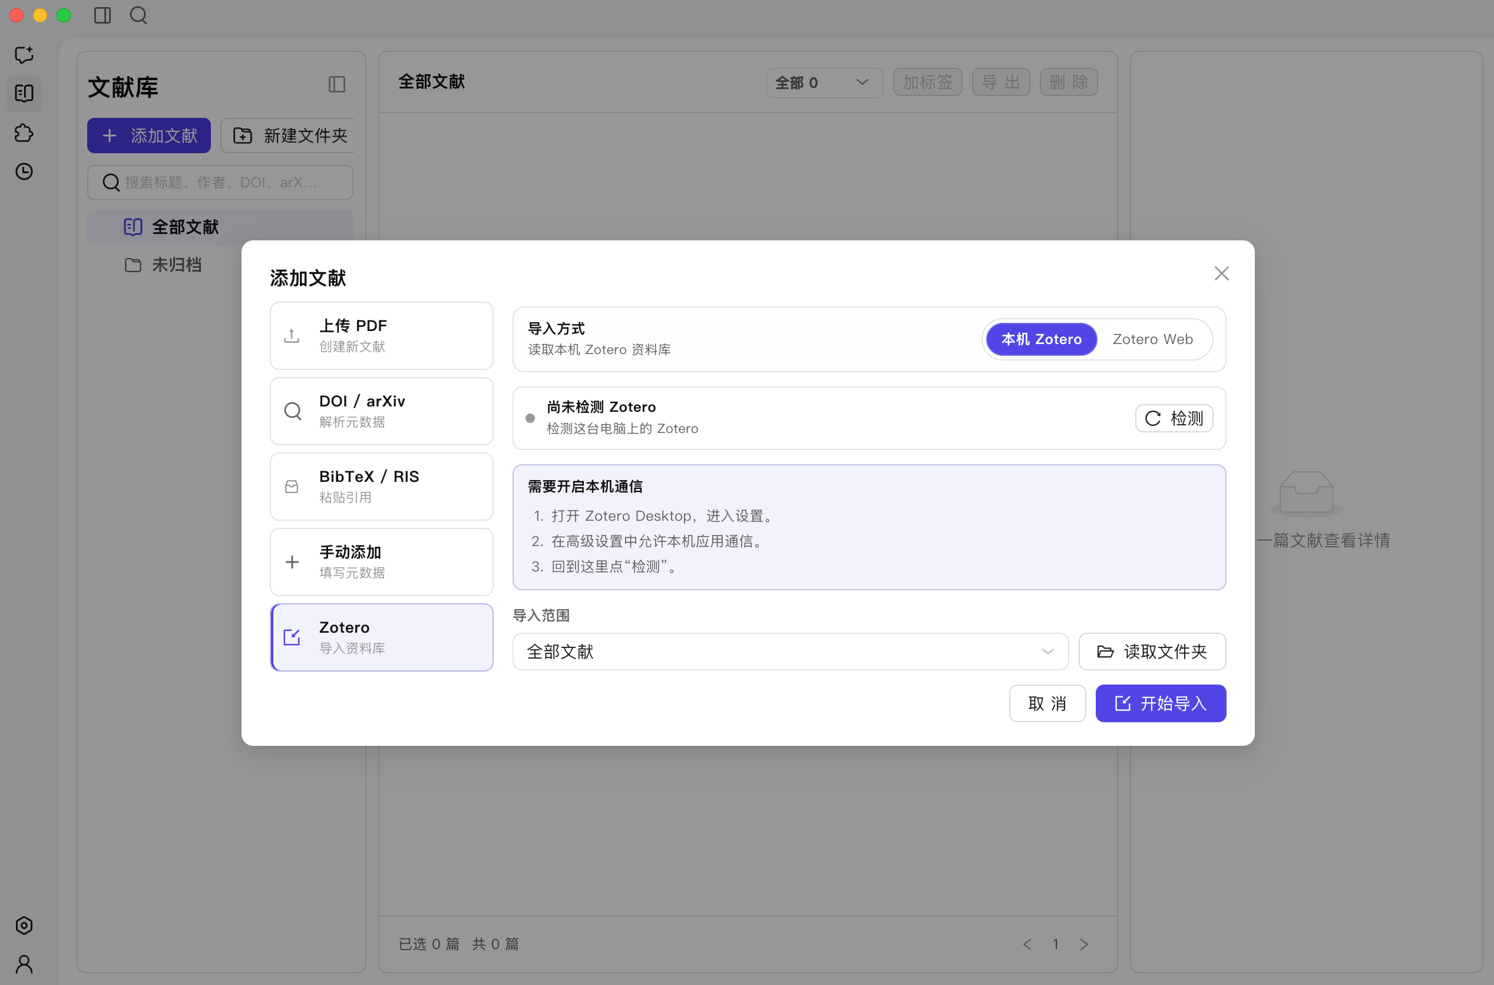
Task: Select 全部文献 in the library tree
Action: tap(220, 227)
